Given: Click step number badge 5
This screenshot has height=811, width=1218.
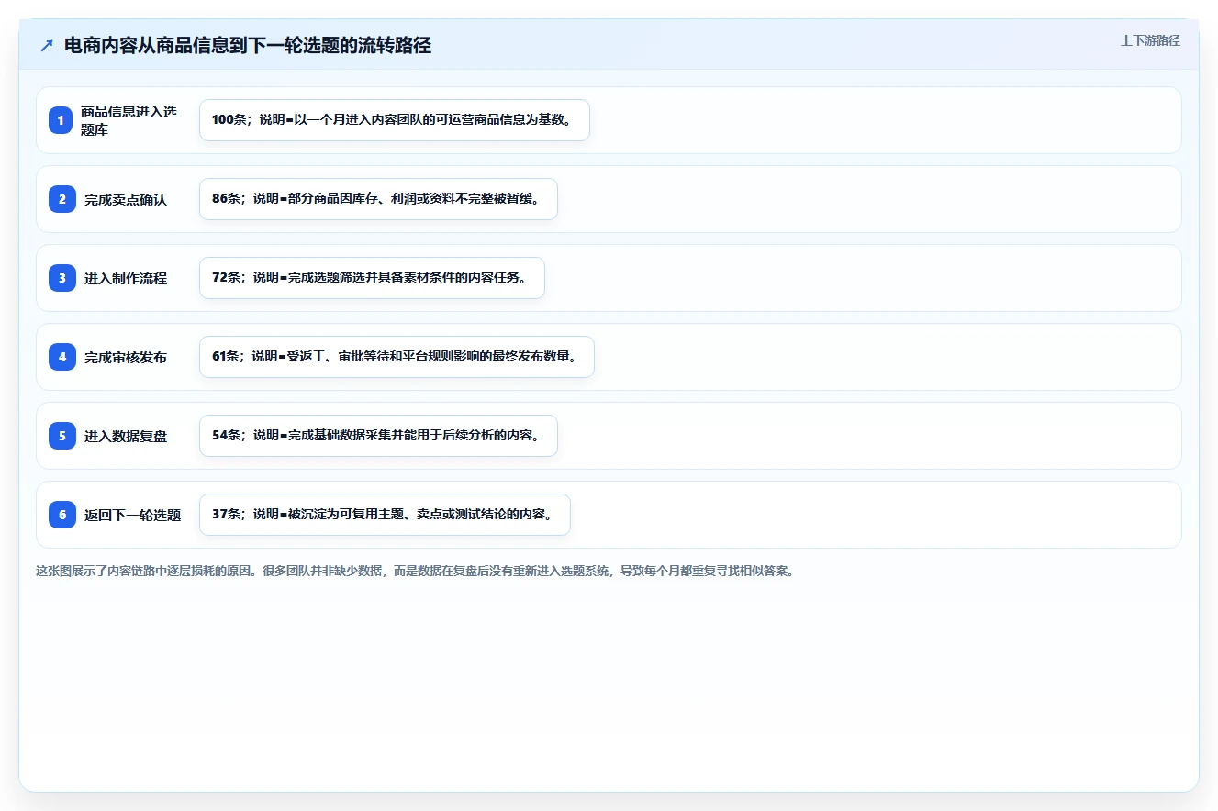Looking at the screenshot, I should point(61,436).
